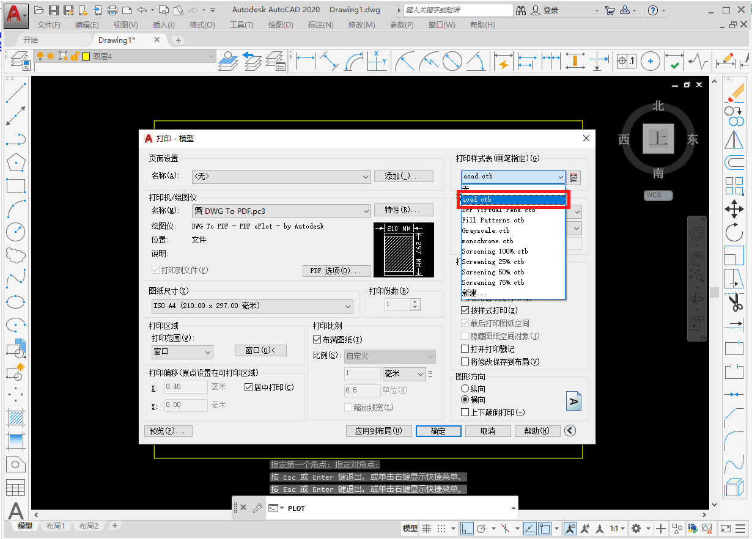Click the Linear dimension tool icon
Viewport: 752px width, 539px height.
305,61
